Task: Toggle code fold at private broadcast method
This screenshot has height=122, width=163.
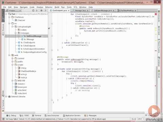Action: [x=52, y=69]
